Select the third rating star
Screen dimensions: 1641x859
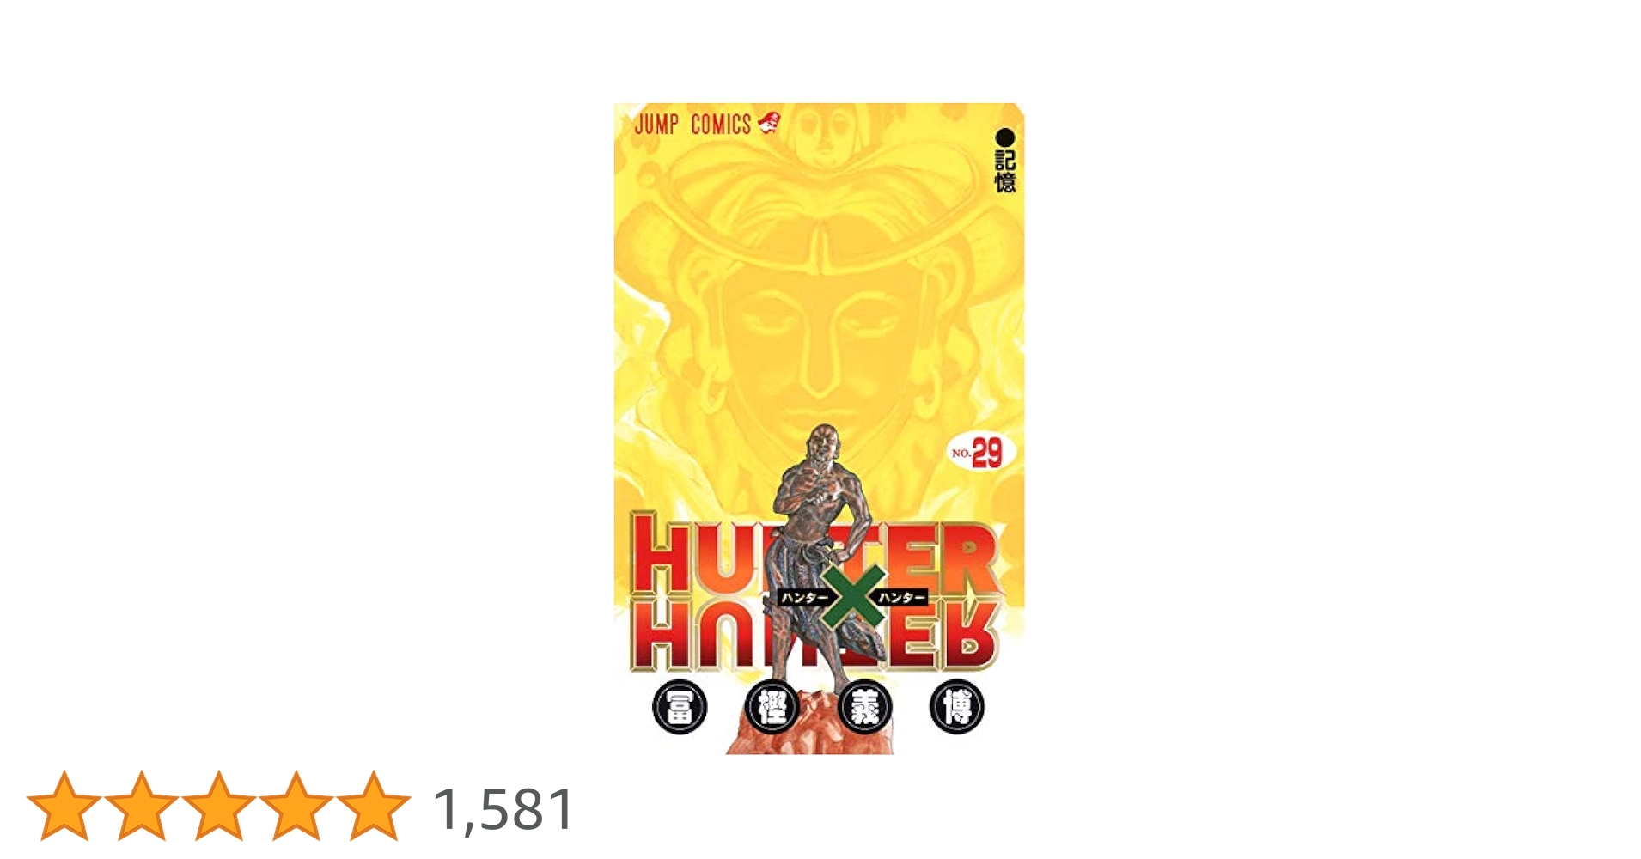[x=219, y=806]
